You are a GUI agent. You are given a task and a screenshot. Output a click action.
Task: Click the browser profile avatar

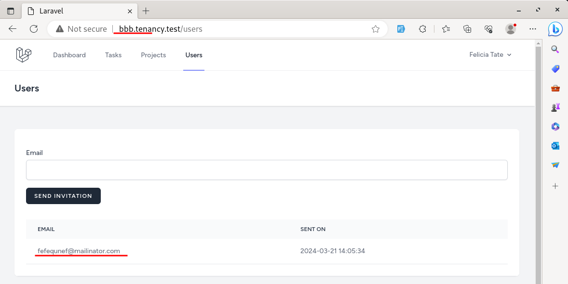point(511,29)
